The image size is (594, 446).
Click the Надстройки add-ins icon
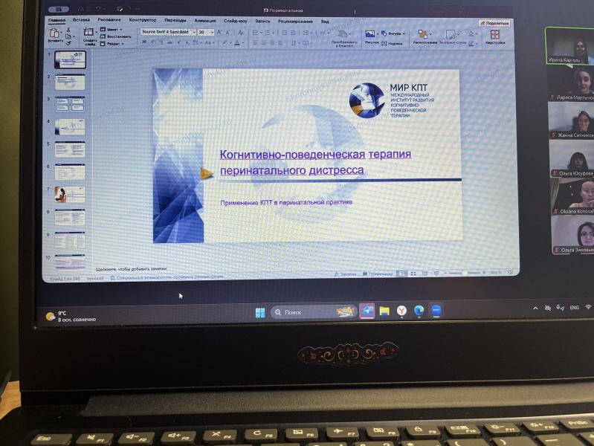click(x=495, y=35)
